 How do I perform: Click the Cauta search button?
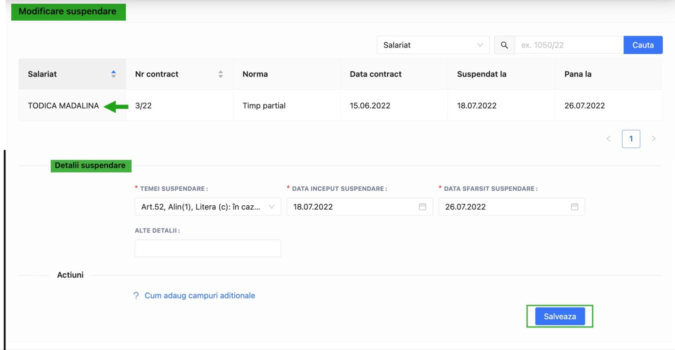pyautogui.click(x=643, y=45)
